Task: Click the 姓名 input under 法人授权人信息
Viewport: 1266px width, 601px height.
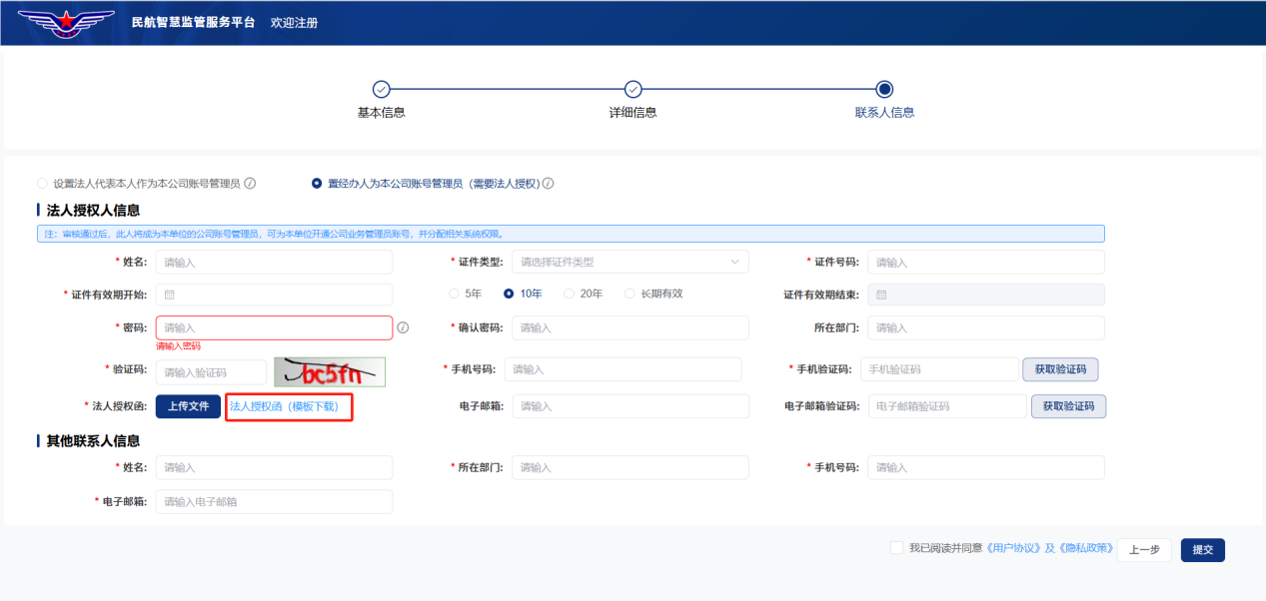Action: [275, 261]
